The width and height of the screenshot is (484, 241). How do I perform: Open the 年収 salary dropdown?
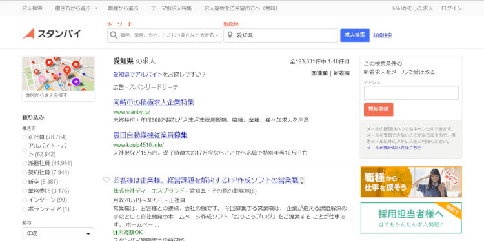58,234
